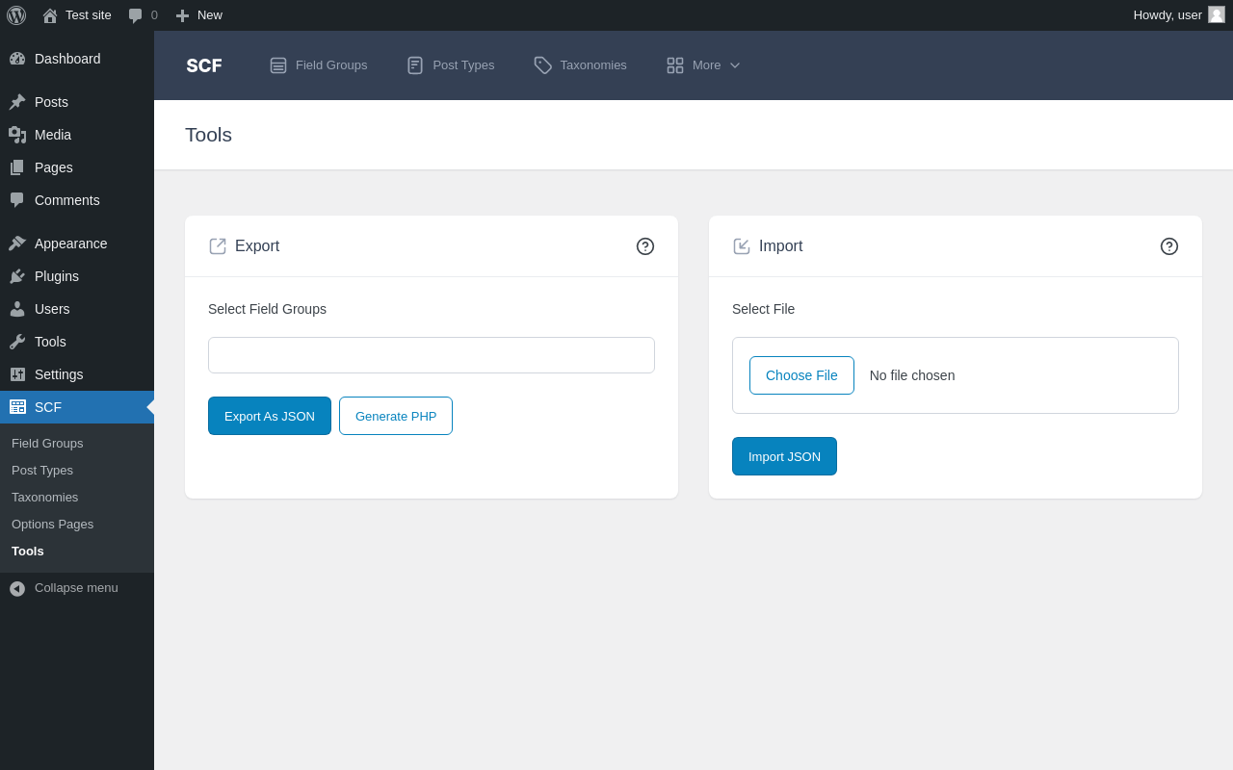This screenshot has height=770, width=1233.
Task: Click the Comments speech bubble icon
Action: point(17,200)
